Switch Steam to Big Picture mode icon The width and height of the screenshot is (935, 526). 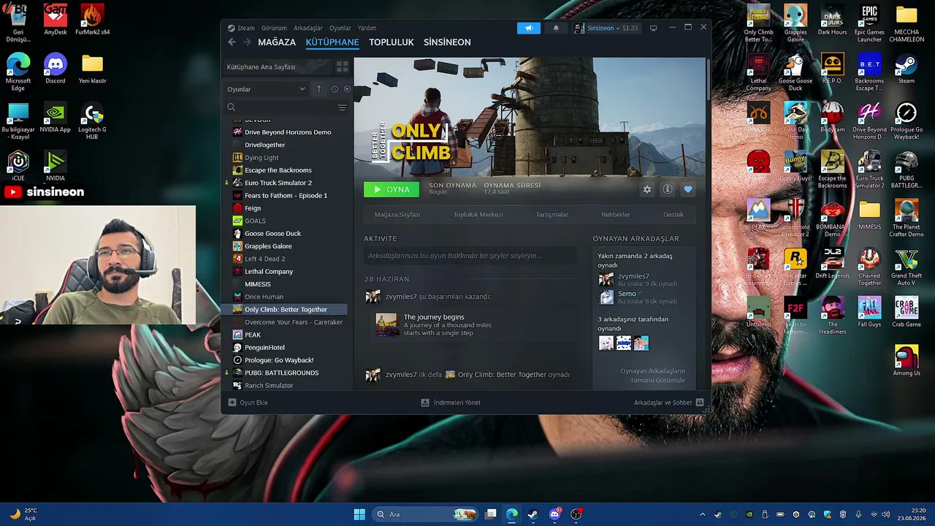[x=653, y=28]
